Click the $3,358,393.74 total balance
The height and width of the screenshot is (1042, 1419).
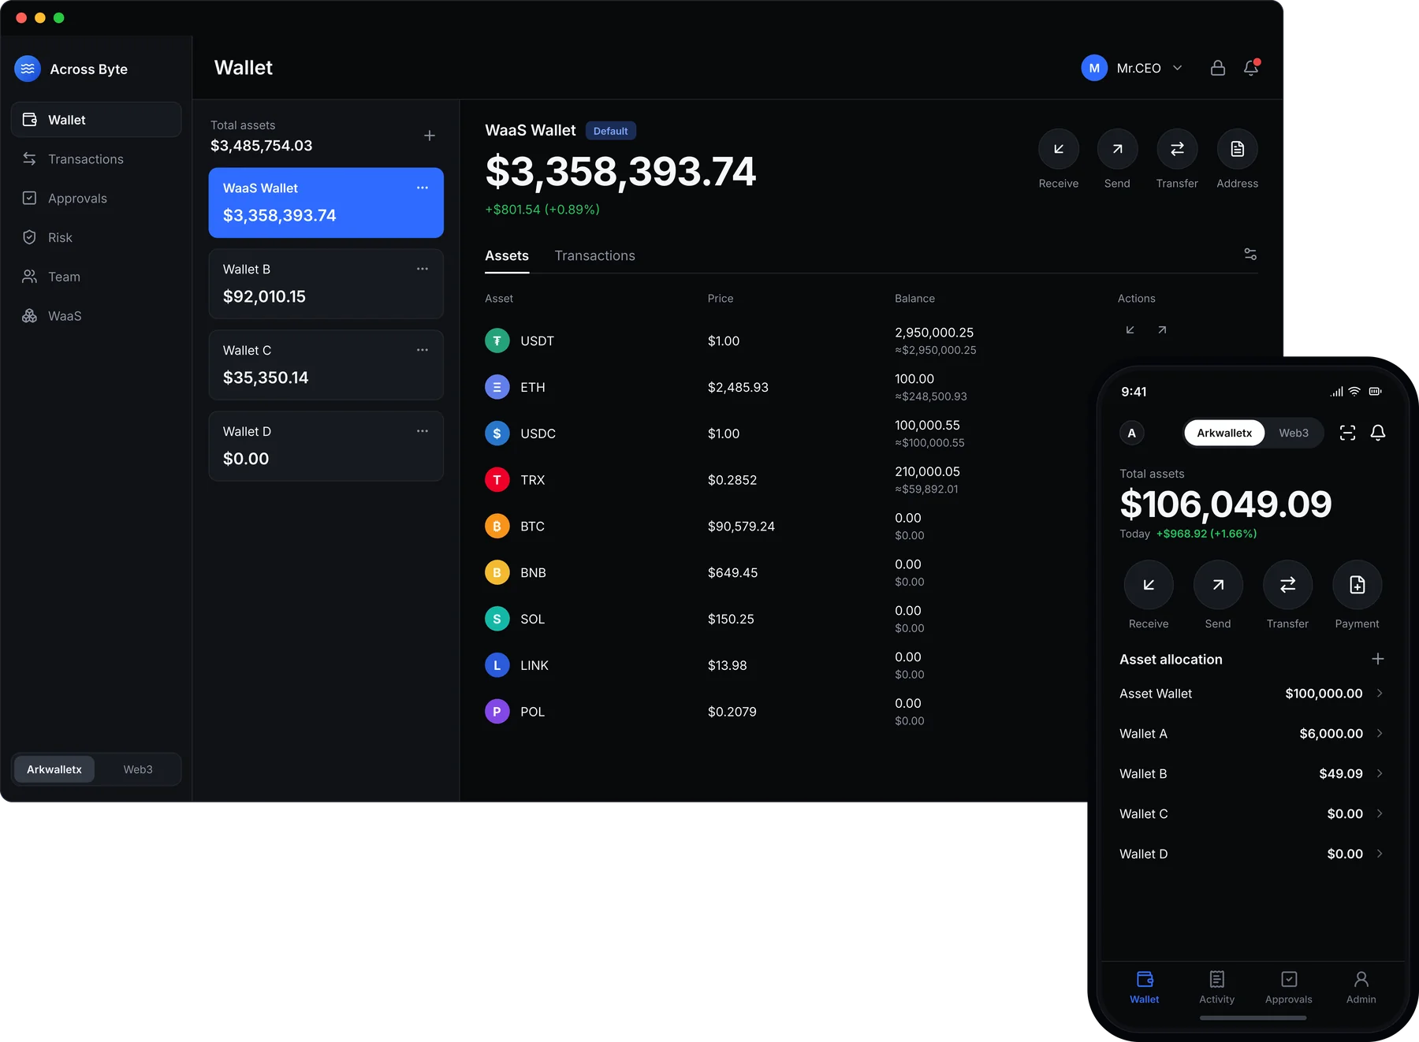coord(621,172)
